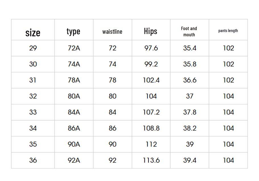
Task: Select the 84A type cell
Action: [74, 112]
